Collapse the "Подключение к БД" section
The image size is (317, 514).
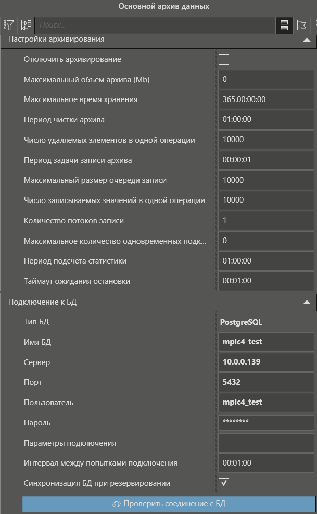pos(307,302)
